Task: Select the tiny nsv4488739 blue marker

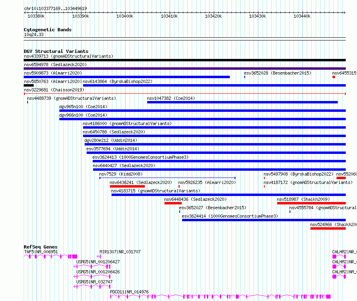Action: coord(28,102)
